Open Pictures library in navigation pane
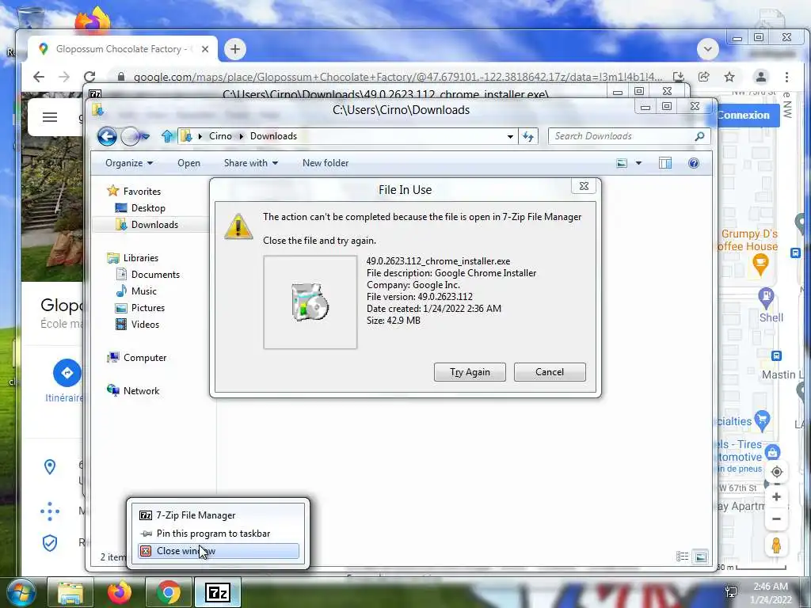Screen dimensions: 811x608 [x=147, y=308]
